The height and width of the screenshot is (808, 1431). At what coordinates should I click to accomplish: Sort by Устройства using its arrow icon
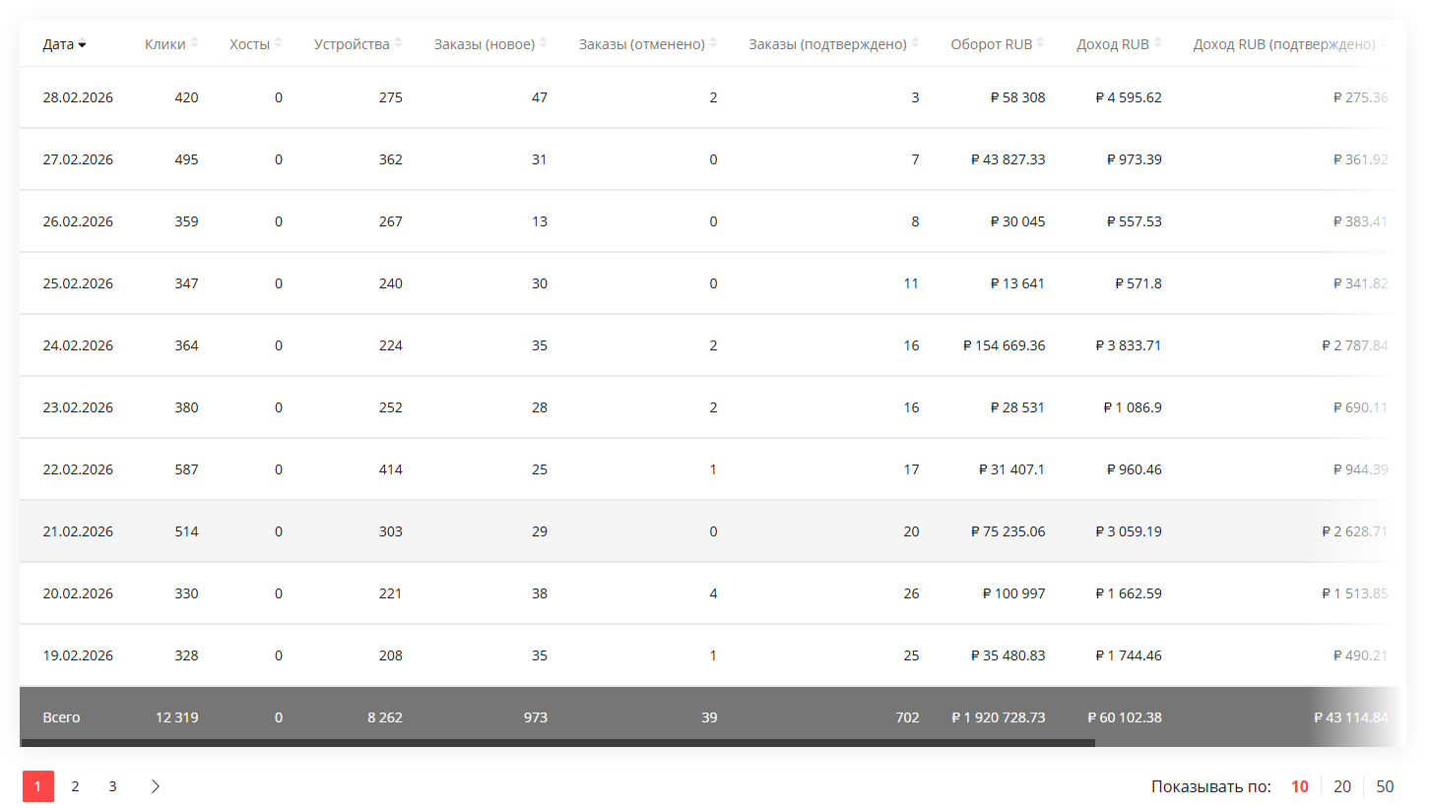tap(399, 43)
